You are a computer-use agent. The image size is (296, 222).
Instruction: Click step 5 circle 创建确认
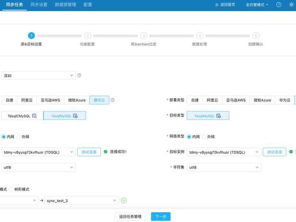pos(256,36)
